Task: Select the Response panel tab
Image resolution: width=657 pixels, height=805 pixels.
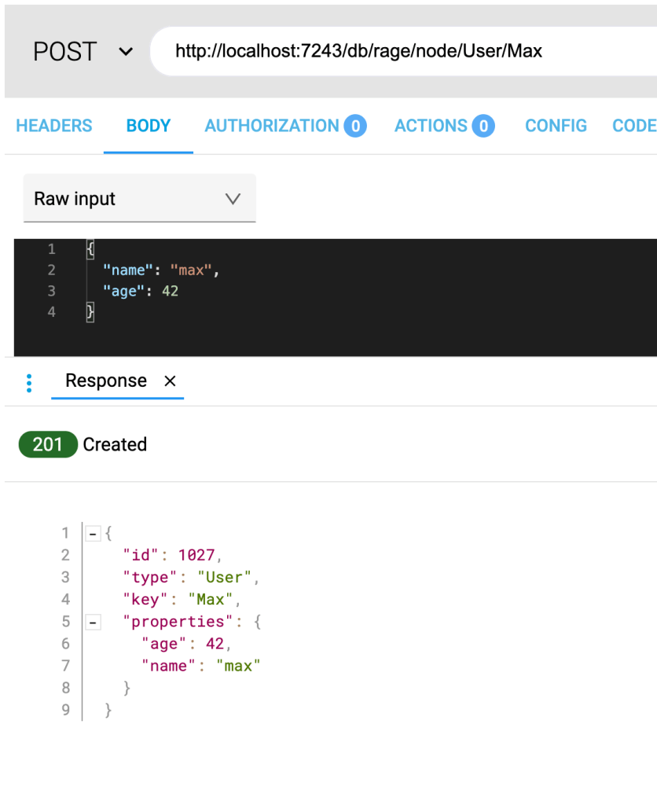Action: click(x=106, y=381)
